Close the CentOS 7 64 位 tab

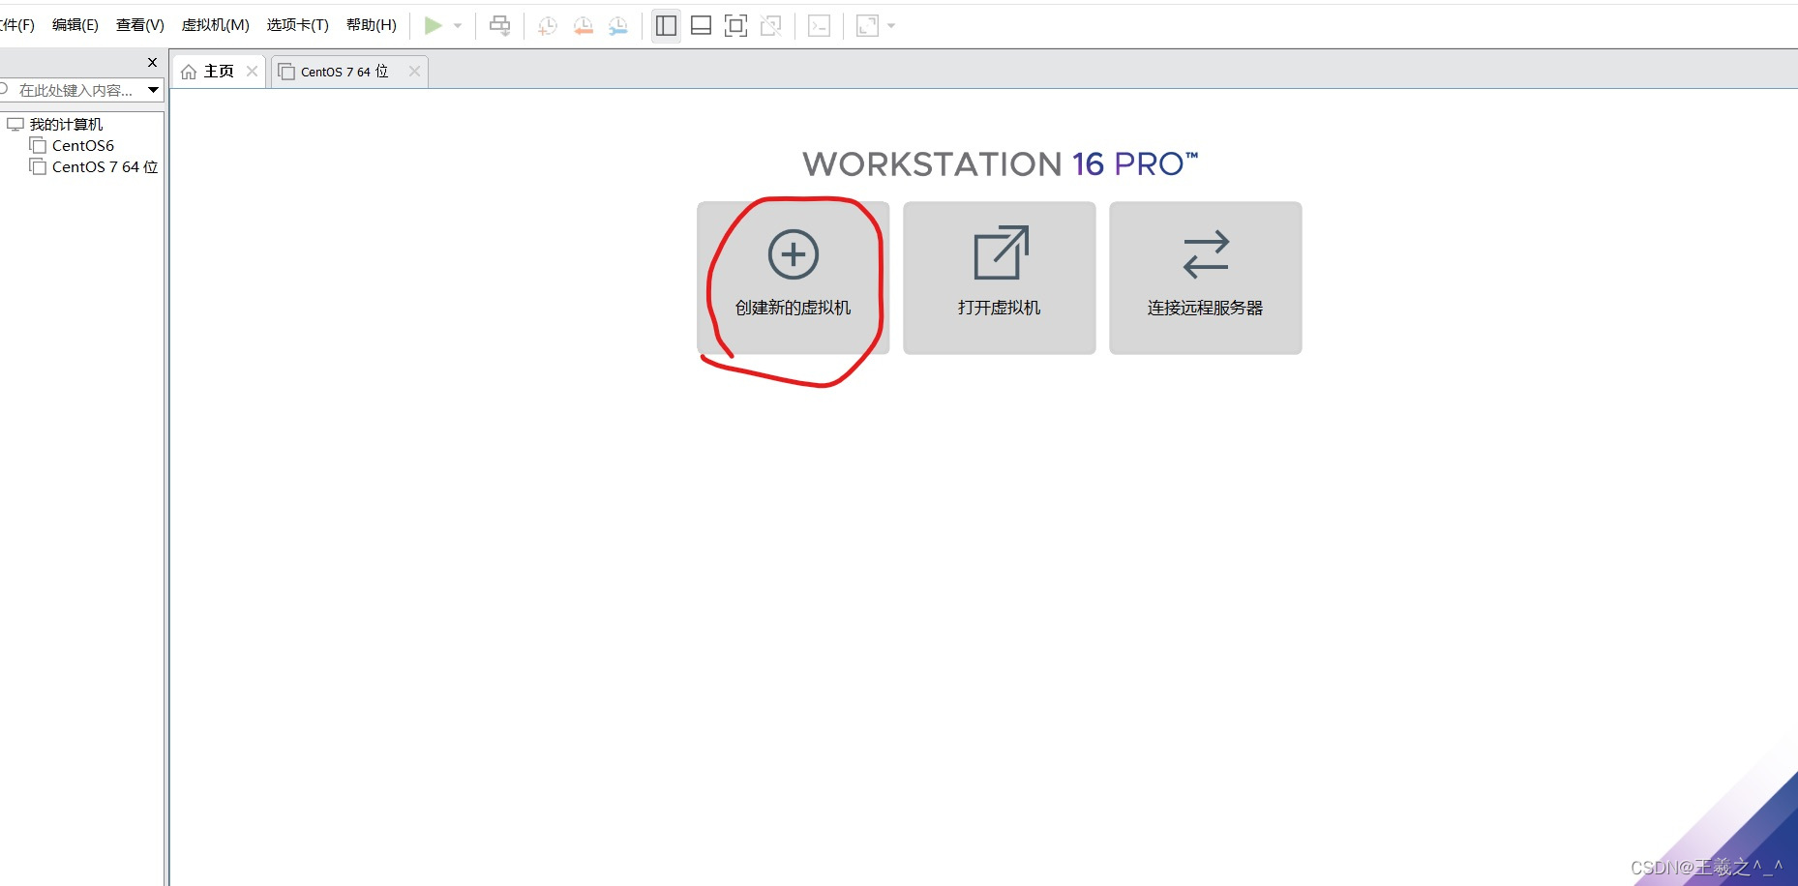pos(414,72)
